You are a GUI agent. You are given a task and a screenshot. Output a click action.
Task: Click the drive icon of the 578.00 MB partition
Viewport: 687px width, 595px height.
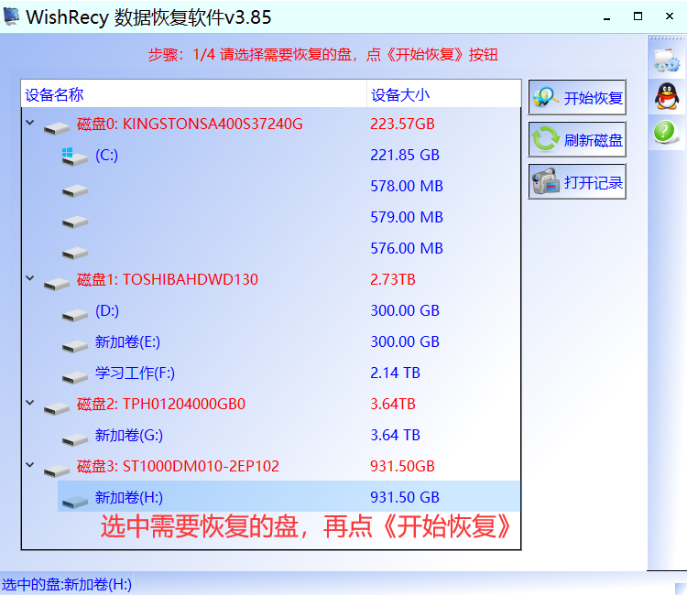[x=75, y=191]
